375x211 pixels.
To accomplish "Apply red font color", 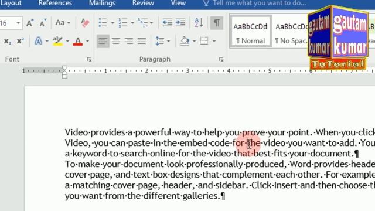I will pyautogui.click(x=78, y=41).
